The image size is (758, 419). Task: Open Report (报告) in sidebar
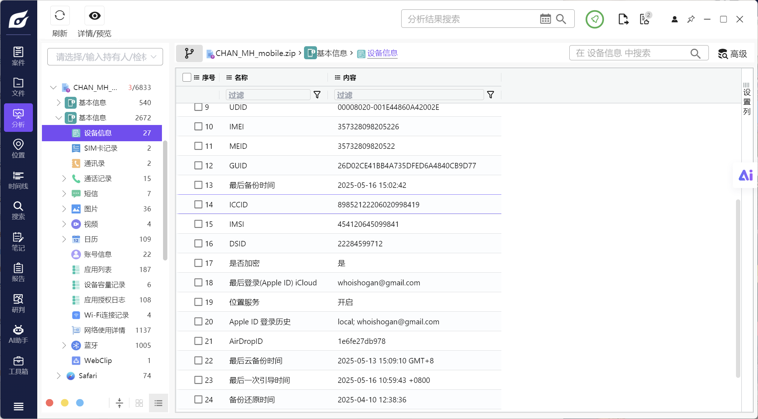pyautogui.click(x=18, y=272)
